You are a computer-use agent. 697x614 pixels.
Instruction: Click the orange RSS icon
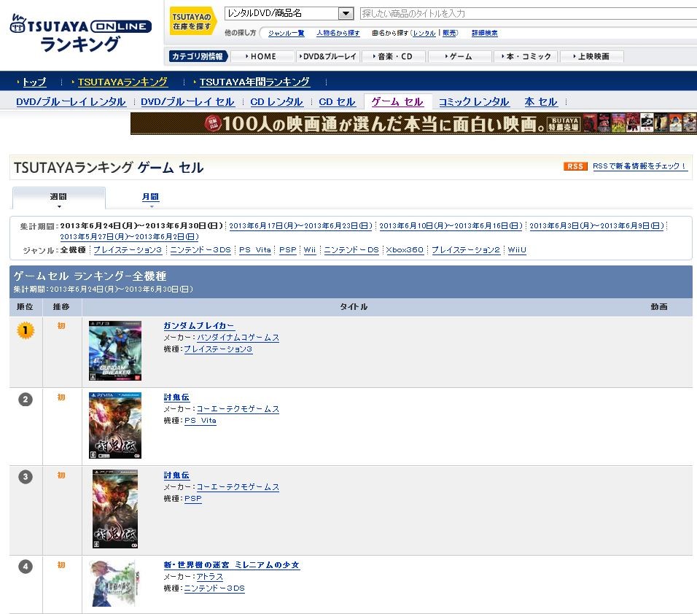tap(575, 166)
